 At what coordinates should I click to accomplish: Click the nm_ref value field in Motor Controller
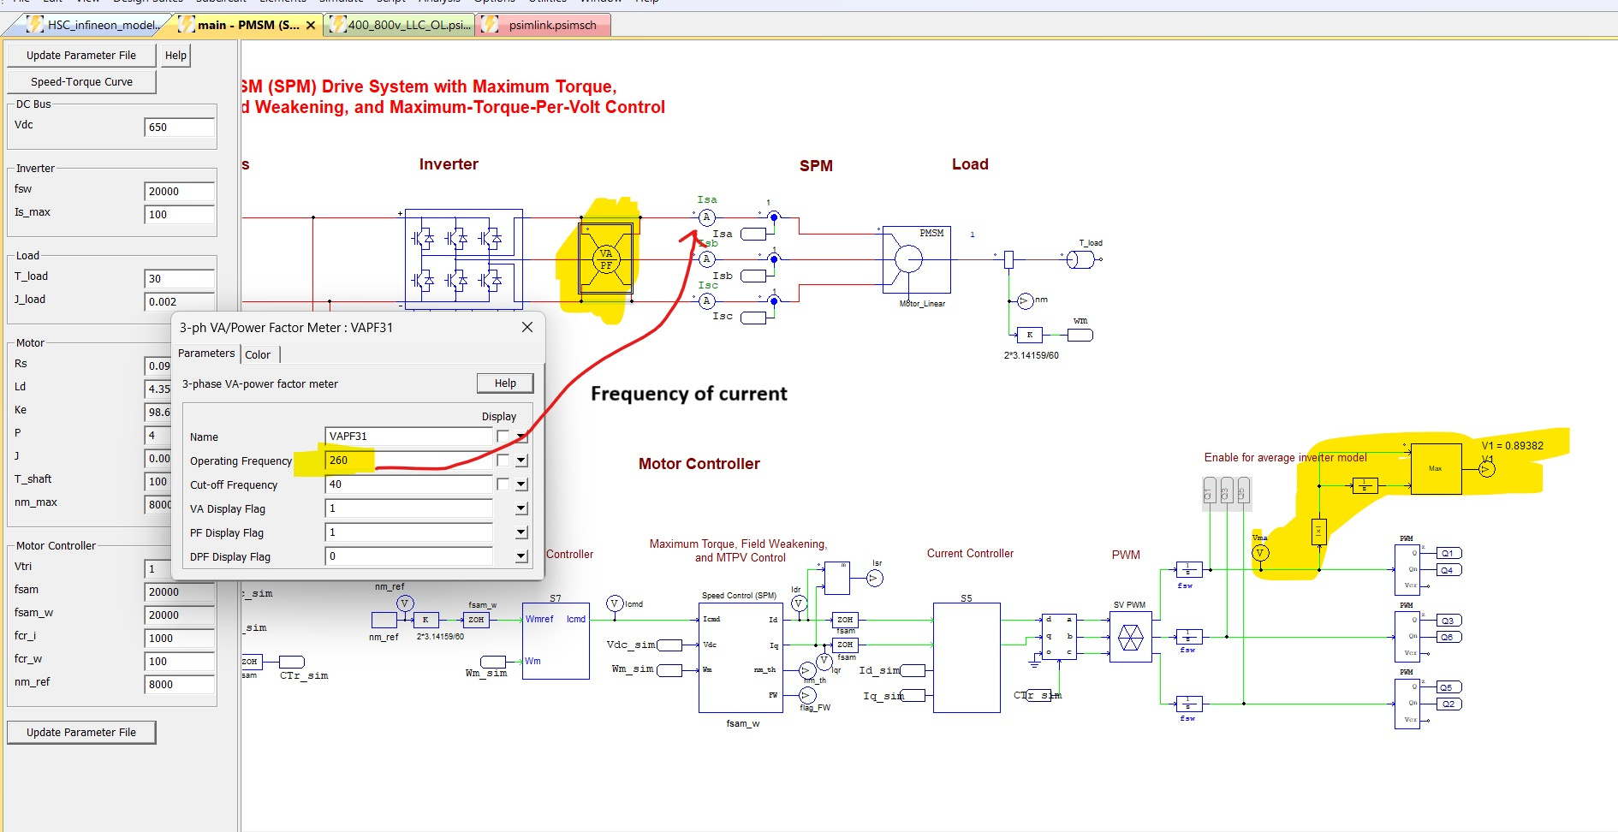(179, 685)
